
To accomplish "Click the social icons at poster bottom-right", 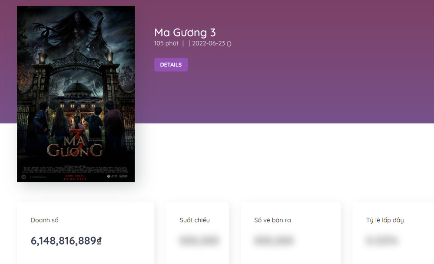I will point(124,177).
